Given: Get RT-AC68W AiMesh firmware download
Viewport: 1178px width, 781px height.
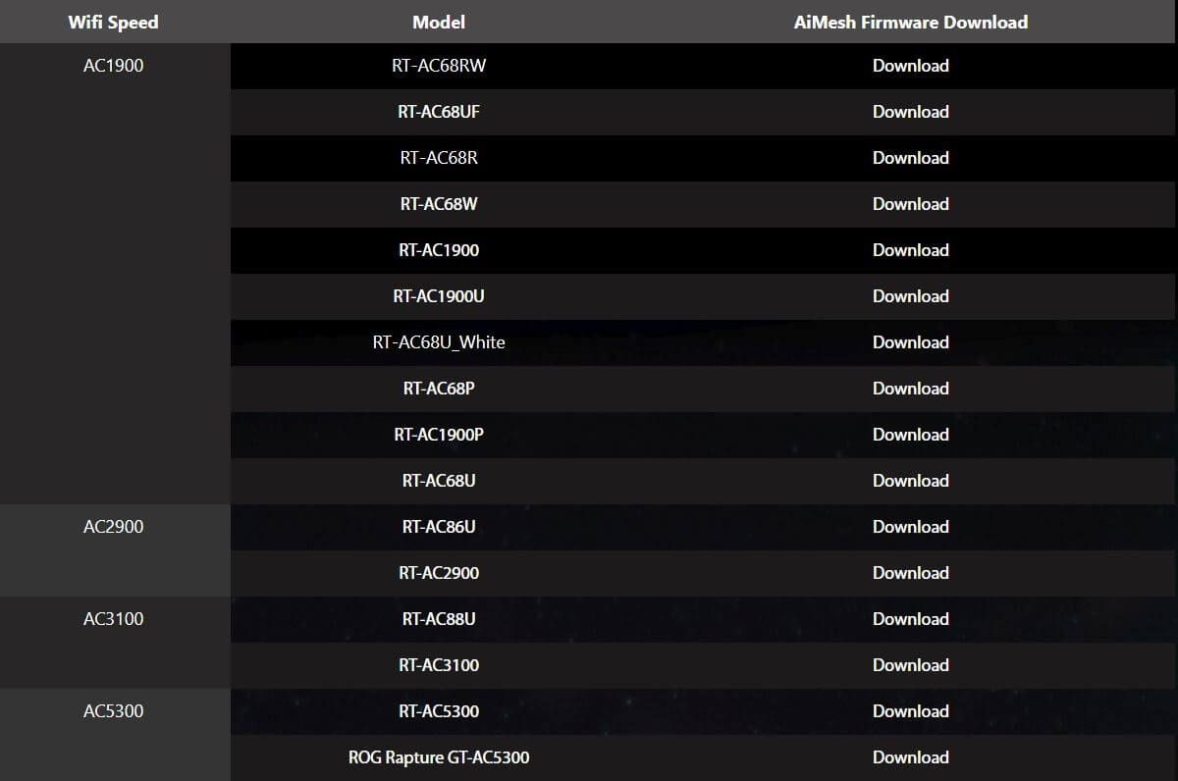Looking at the screenshot, I should tap(910, 204).
